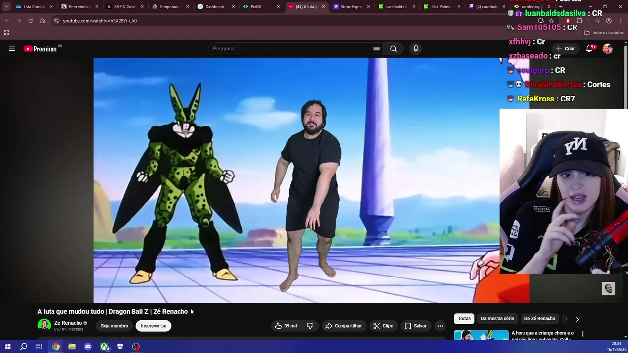Click the site info icon in address bar
Screen dimensions: 628x353
tap(56, 21)
